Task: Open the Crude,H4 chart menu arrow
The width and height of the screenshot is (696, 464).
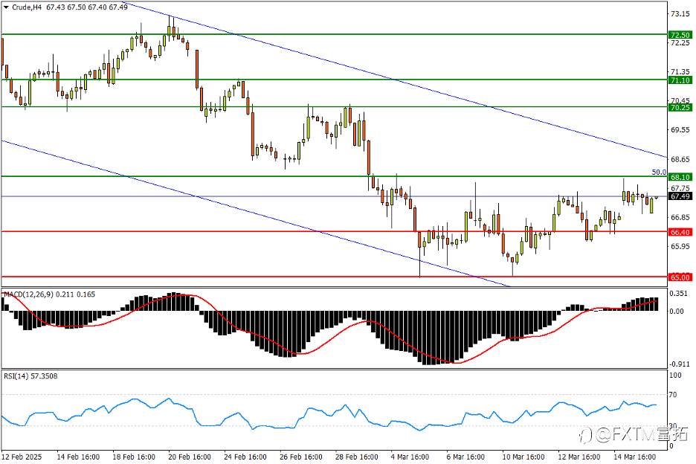Action: [6, 7]
